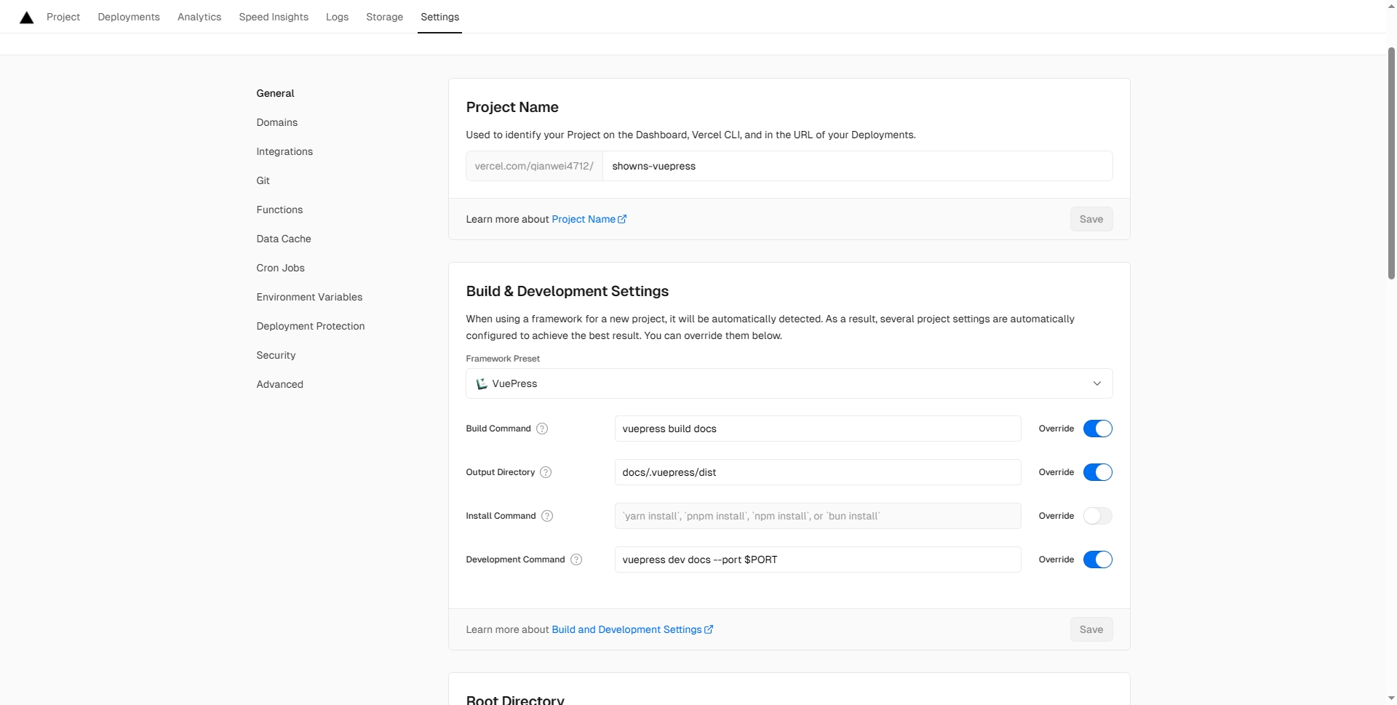Viewport: 1397px width, 705px height.
Task: Open the Storage tab
Action: click(x=384, y=17)
